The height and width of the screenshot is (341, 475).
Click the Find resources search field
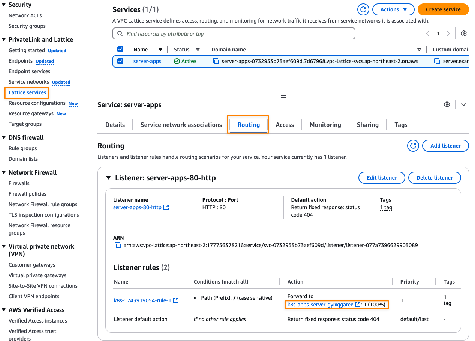click(x=234, y=33)
